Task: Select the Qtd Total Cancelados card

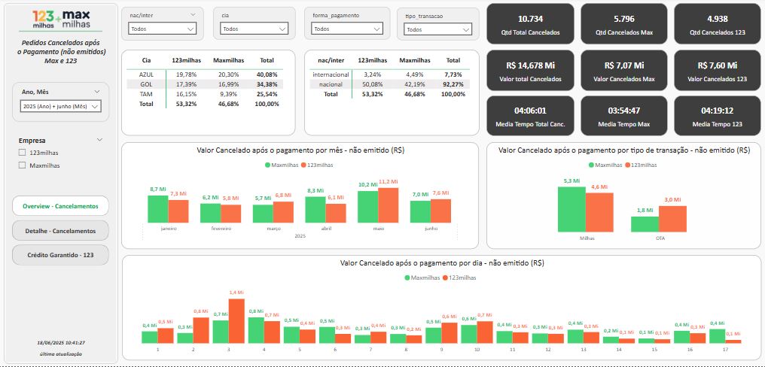Action: (x=530, y=24)
